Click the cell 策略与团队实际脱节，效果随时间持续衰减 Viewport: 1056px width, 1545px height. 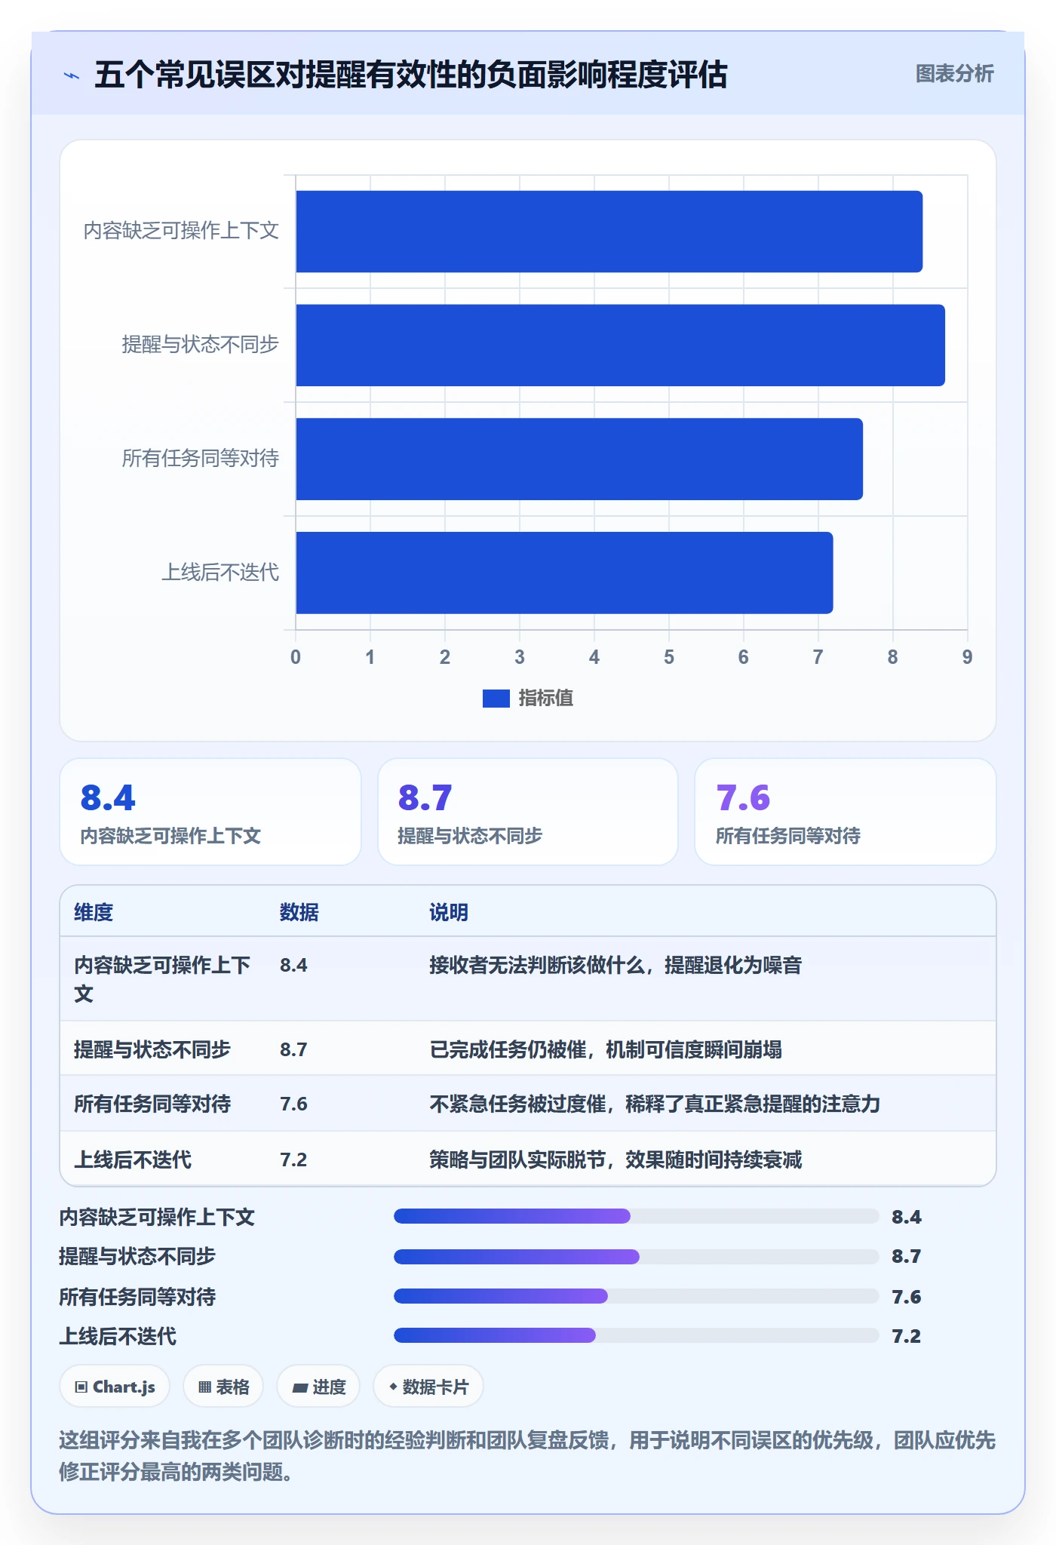click(615, 1160)
